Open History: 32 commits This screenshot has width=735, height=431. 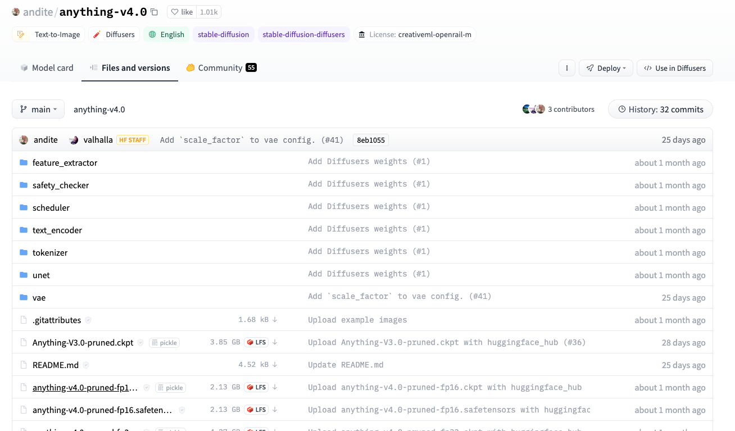click(660, 109)
